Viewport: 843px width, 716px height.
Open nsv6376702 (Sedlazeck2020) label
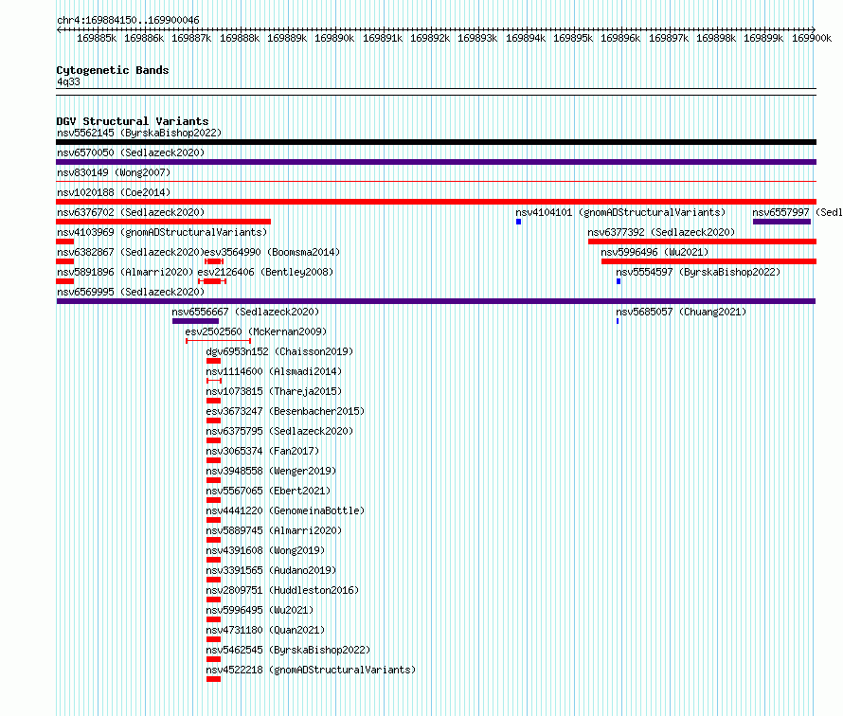pos(131,212)
